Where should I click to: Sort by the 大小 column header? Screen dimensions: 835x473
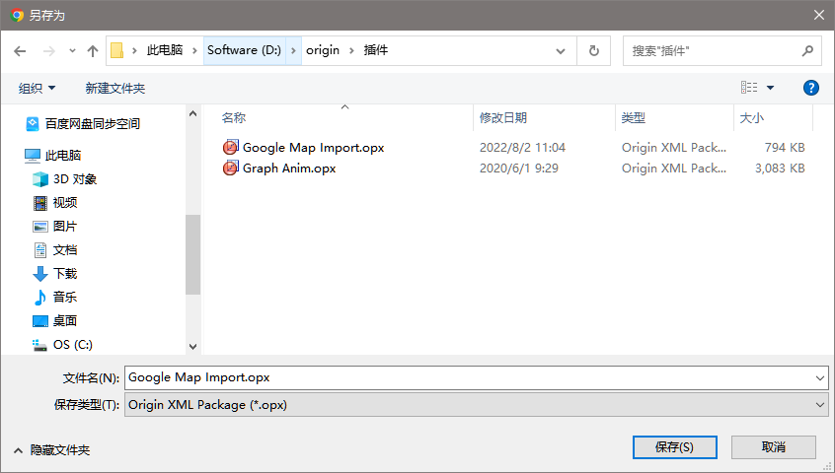[751, 118]
